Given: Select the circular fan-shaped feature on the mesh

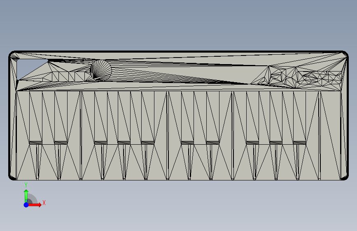Looking at the screenshot, I should (102, 69).
